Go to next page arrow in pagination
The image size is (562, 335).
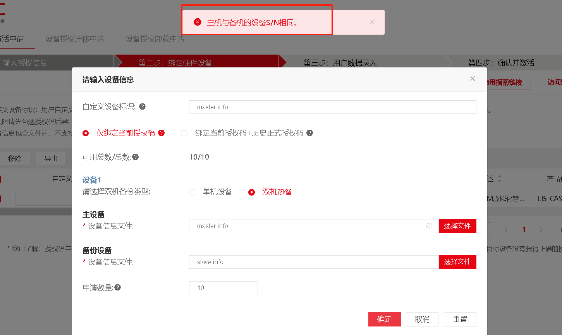coord(541,230)
